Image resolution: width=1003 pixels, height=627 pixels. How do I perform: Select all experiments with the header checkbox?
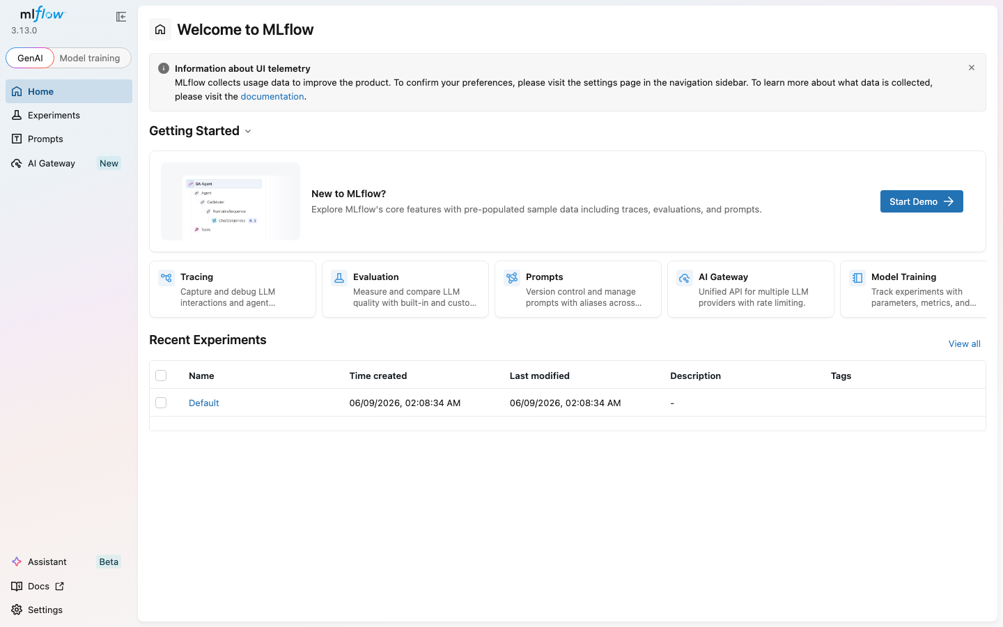click(x=161, y=376)
